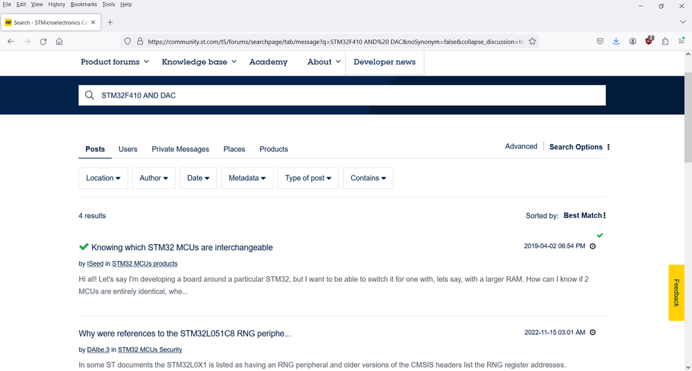Open post Knowing which STM32 MCUs are interchangeable
The height and width of the screenshot is (371, 692).
[x=181, y=248]
